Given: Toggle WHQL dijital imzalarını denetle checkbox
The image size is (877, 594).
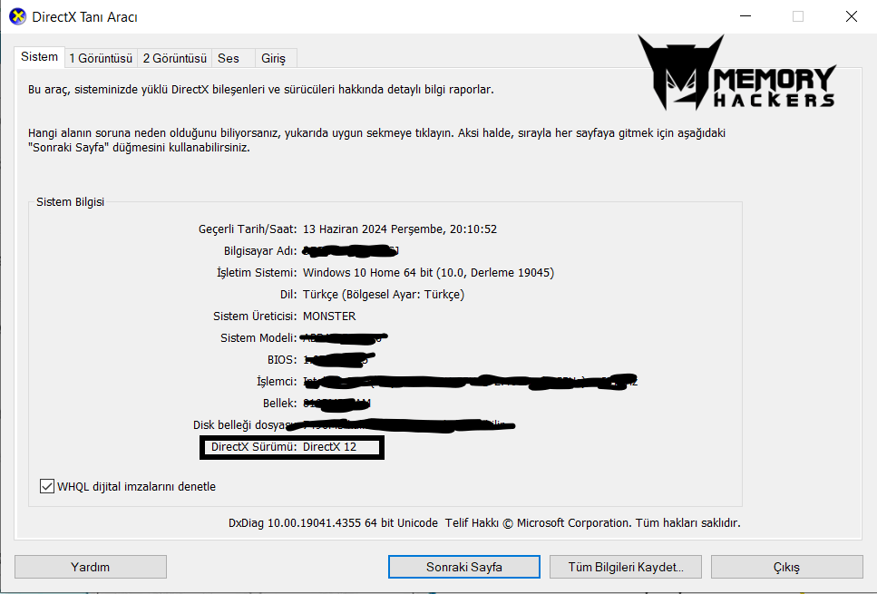Looking at the screenshot, I should (47, 486).
